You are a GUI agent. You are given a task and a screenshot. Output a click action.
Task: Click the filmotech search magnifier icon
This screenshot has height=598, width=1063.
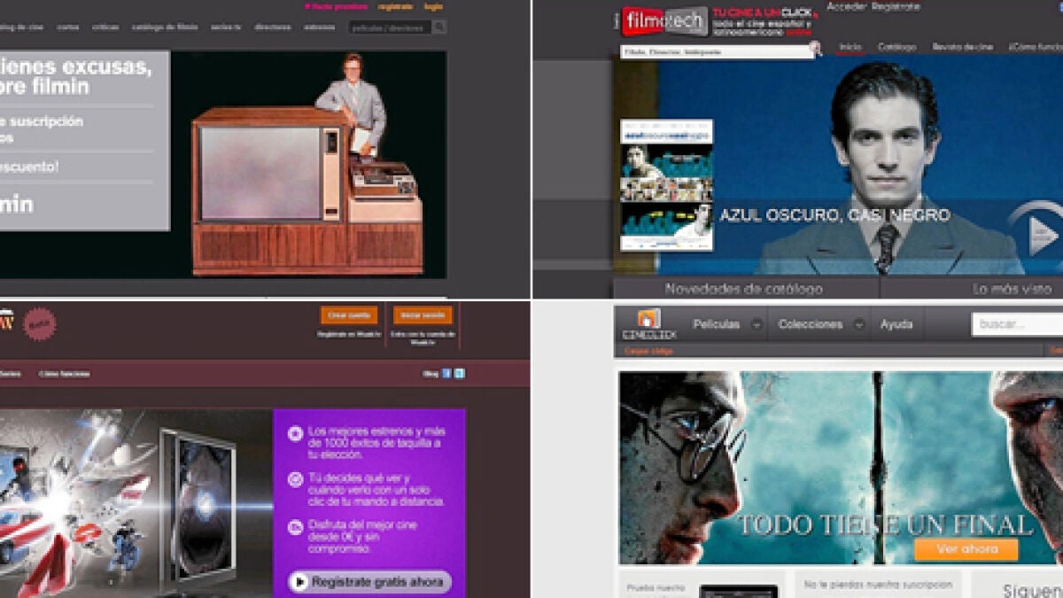(x=816, y=50)
